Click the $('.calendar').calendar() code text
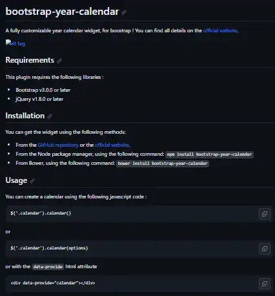Image resolution: width=275 pixels, height=296 pixels. (41, 213)
